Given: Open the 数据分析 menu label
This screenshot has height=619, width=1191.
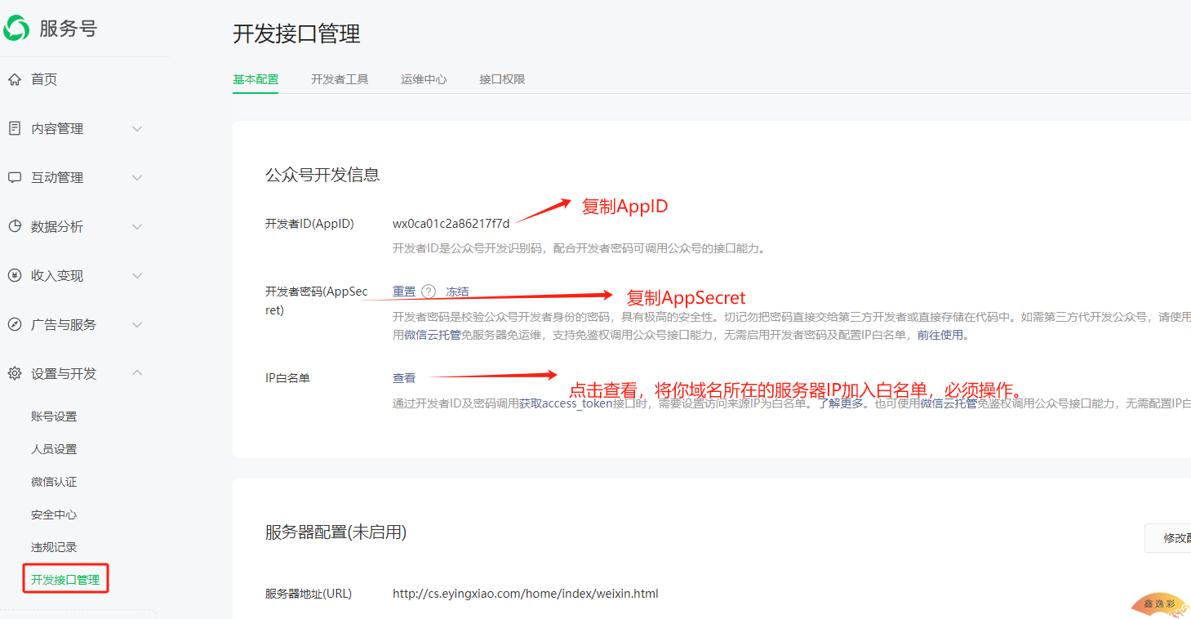Looking at the screenshot, I should pyautogui.click(x=57, y=226).
